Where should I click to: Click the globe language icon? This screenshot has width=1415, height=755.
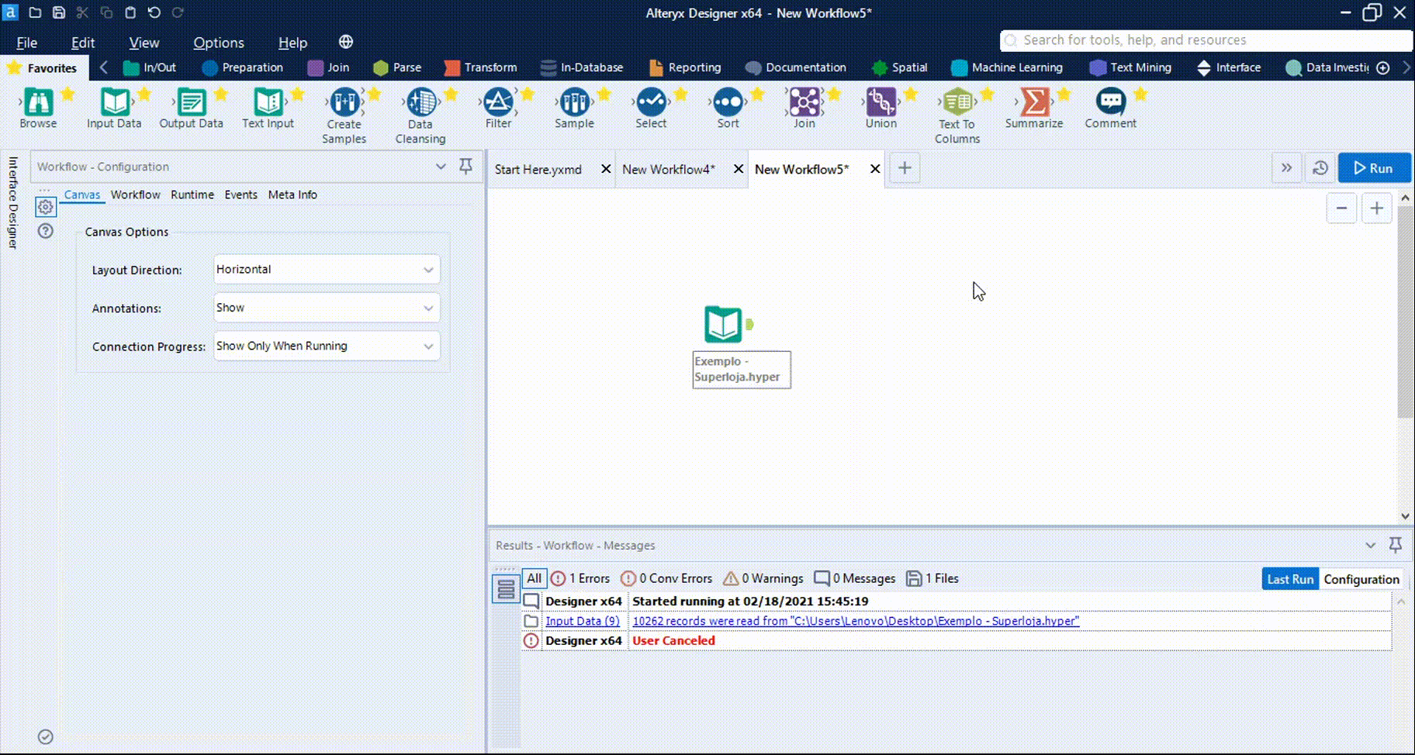[346, 42]
